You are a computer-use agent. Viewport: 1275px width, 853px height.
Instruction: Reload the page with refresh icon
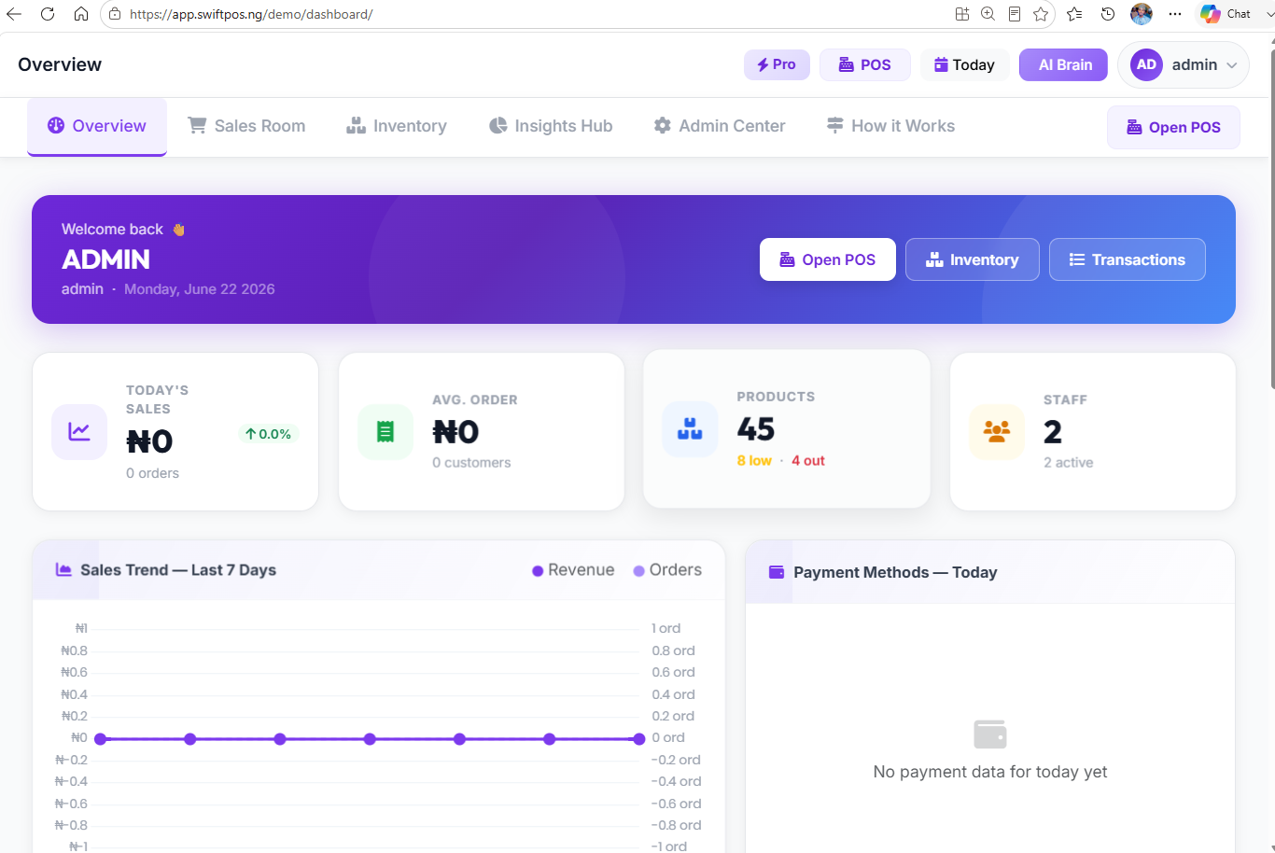48,14
